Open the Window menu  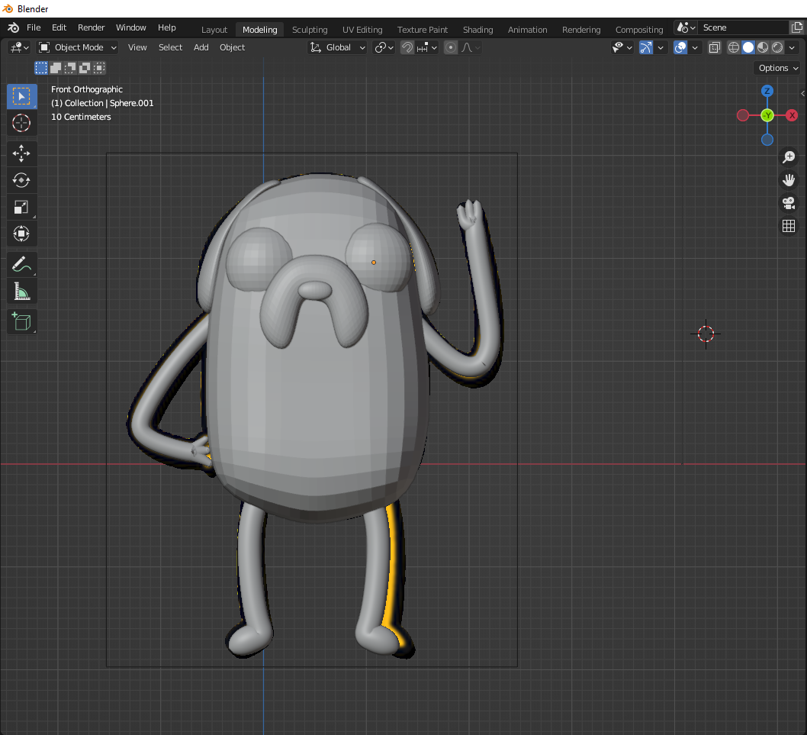click(130, 27)
